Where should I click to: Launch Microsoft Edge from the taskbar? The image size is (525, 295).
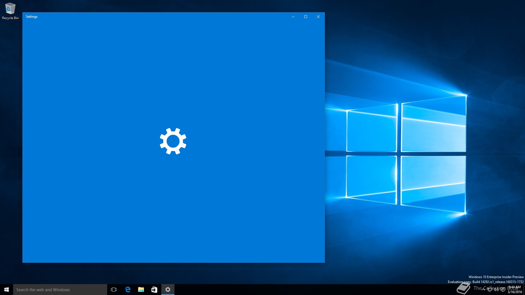[128, 290]
